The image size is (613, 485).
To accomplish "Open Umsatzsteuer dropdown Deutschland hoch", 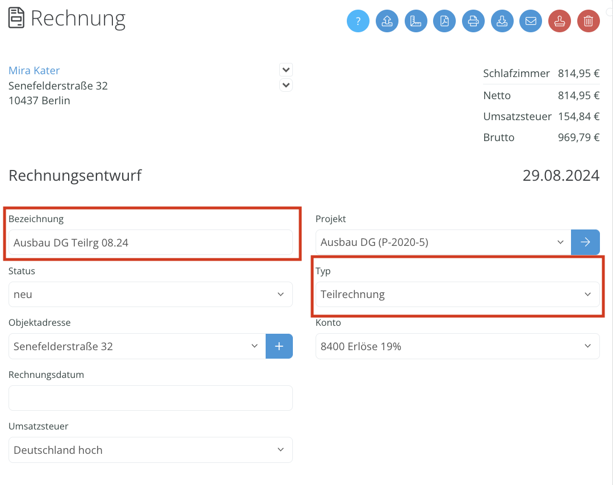I will [150, 450].
